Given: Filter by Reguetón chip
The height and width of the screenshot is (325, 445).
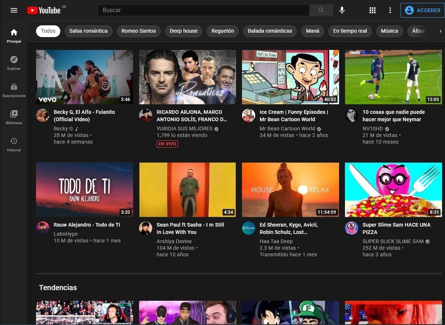Looking at the screenshot, I should click(x=222, y=31).
